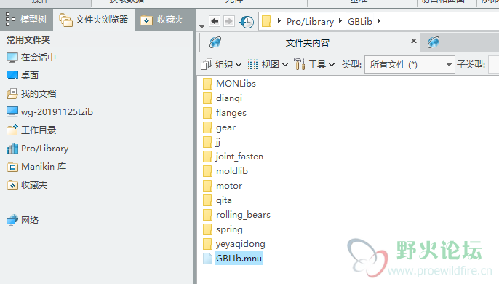Screen dimensions: 499x284
Task: Open the Pro/Library folder in common folders
Action: (38, 149)
